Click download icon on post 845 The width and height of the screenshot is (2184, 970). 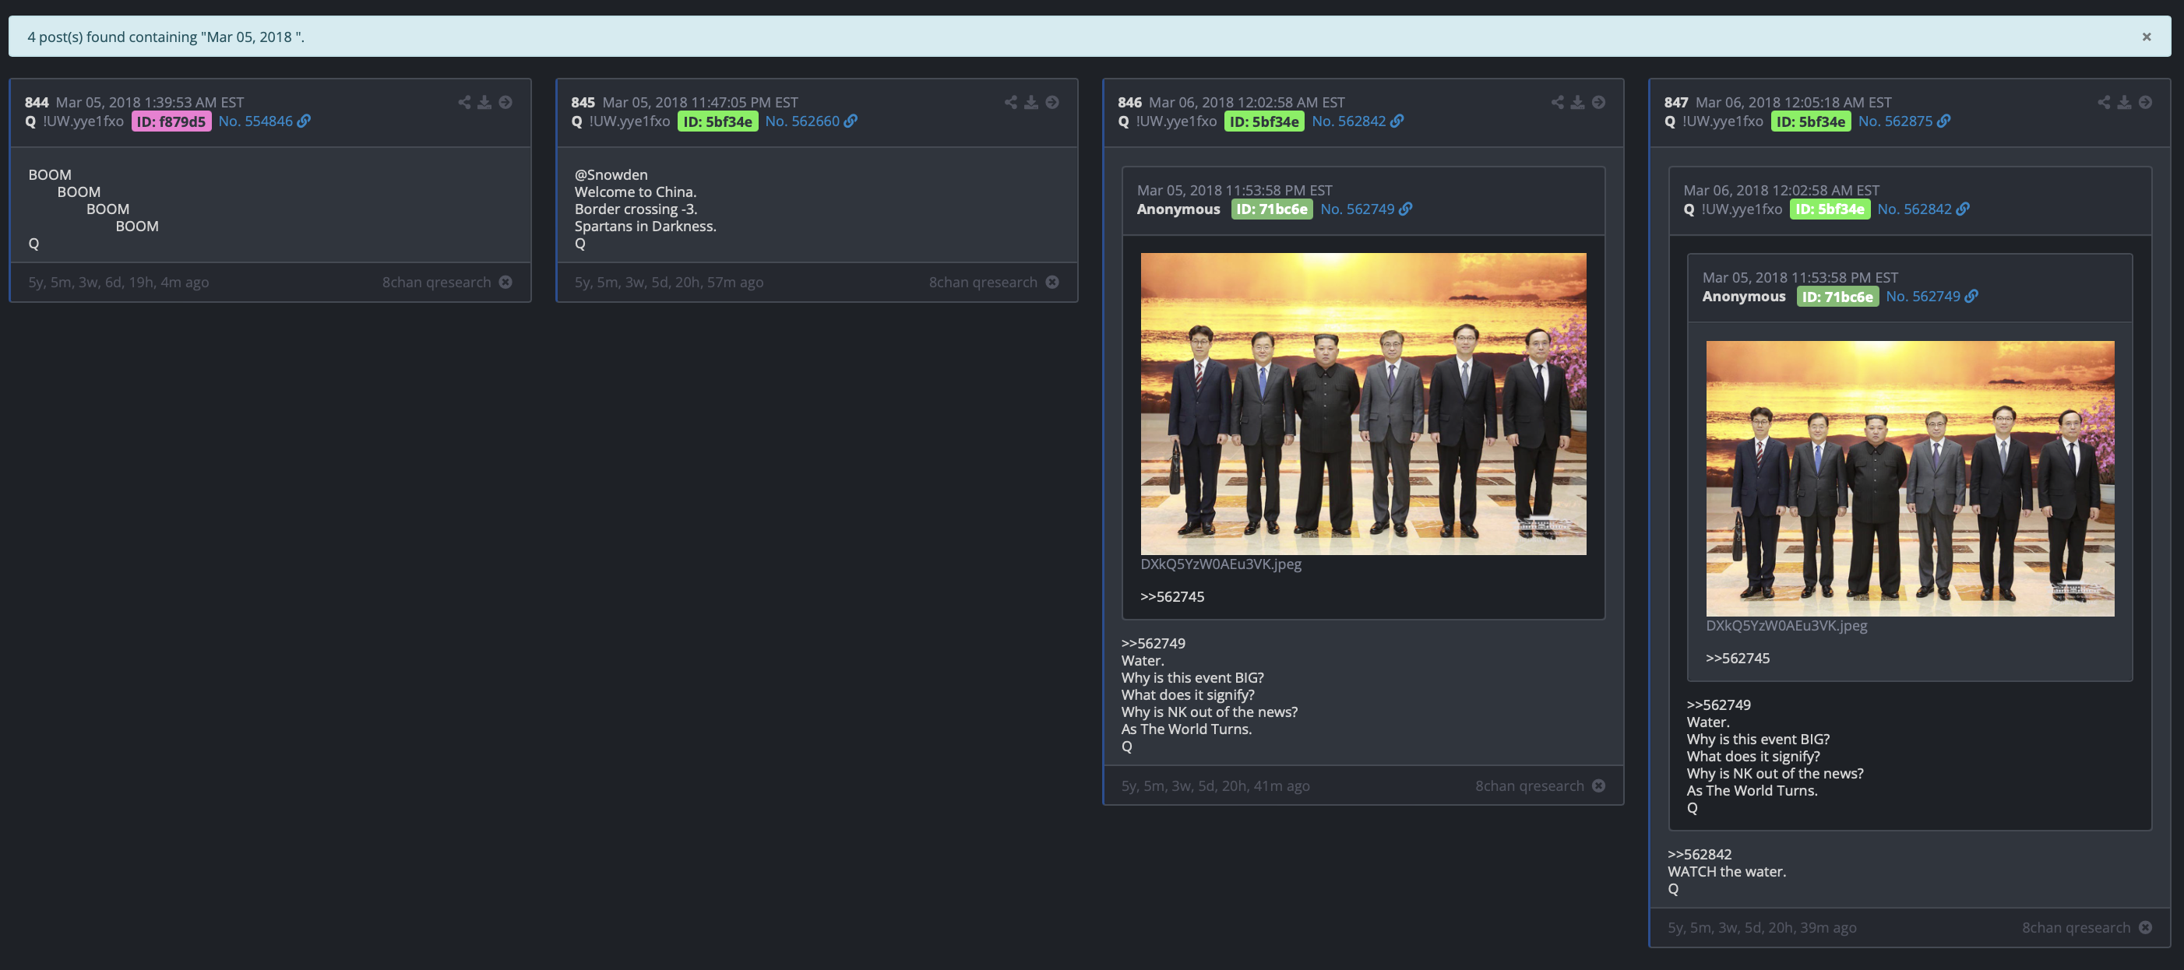[x=1031, y=102]
